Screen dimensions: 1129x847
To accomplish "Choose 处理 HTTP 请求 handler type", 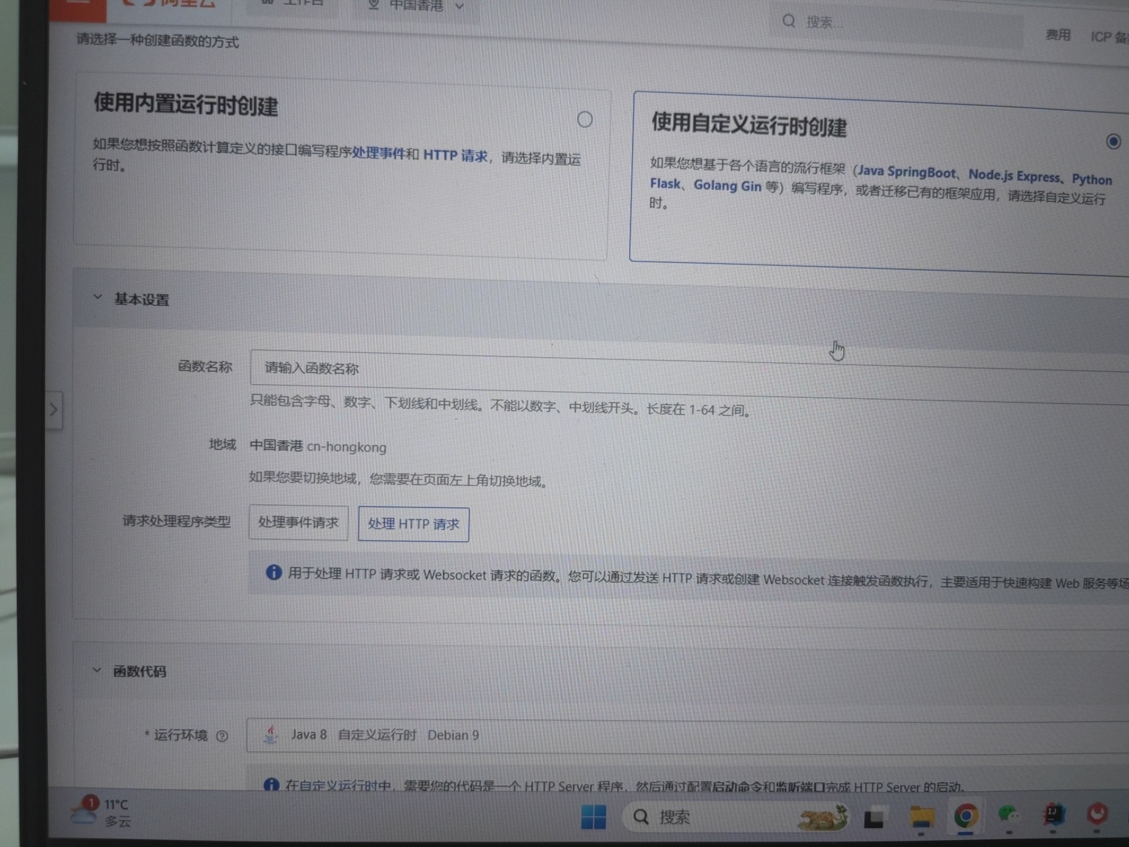I will coord(413,524).
